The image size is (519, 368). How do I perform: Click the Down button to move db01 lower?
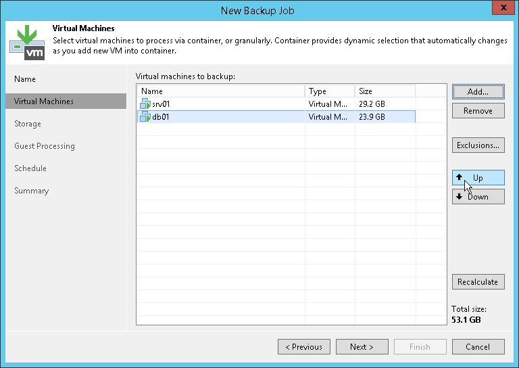[478, 197]
